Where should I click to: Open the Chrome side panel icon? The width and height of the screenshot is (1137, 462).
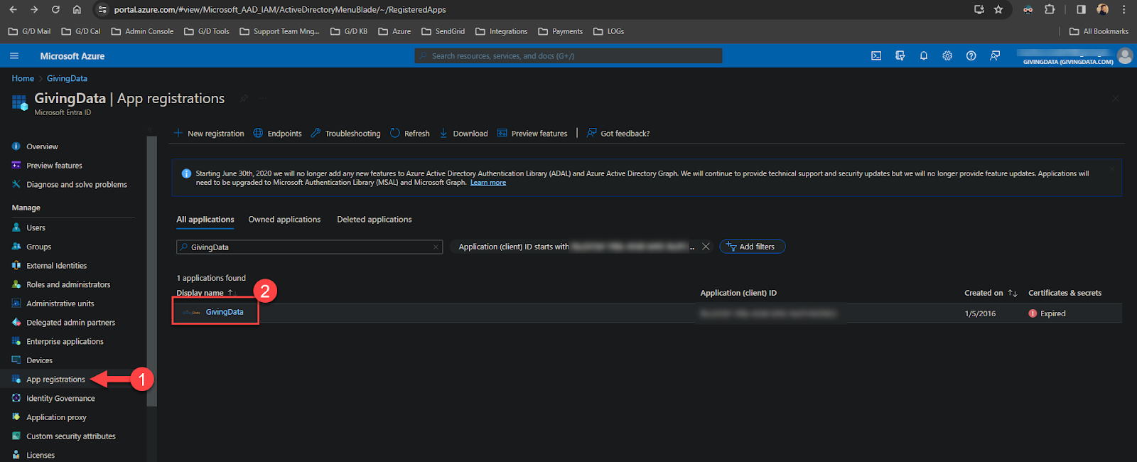[x=1081, y=10]
